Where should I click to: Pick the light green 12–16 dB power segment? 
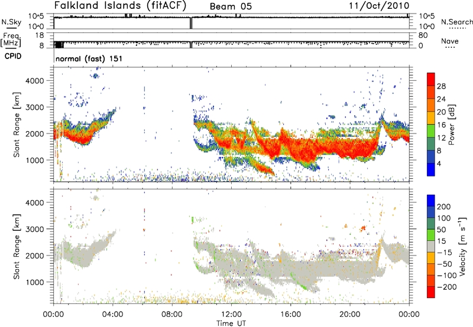[431, 131]
